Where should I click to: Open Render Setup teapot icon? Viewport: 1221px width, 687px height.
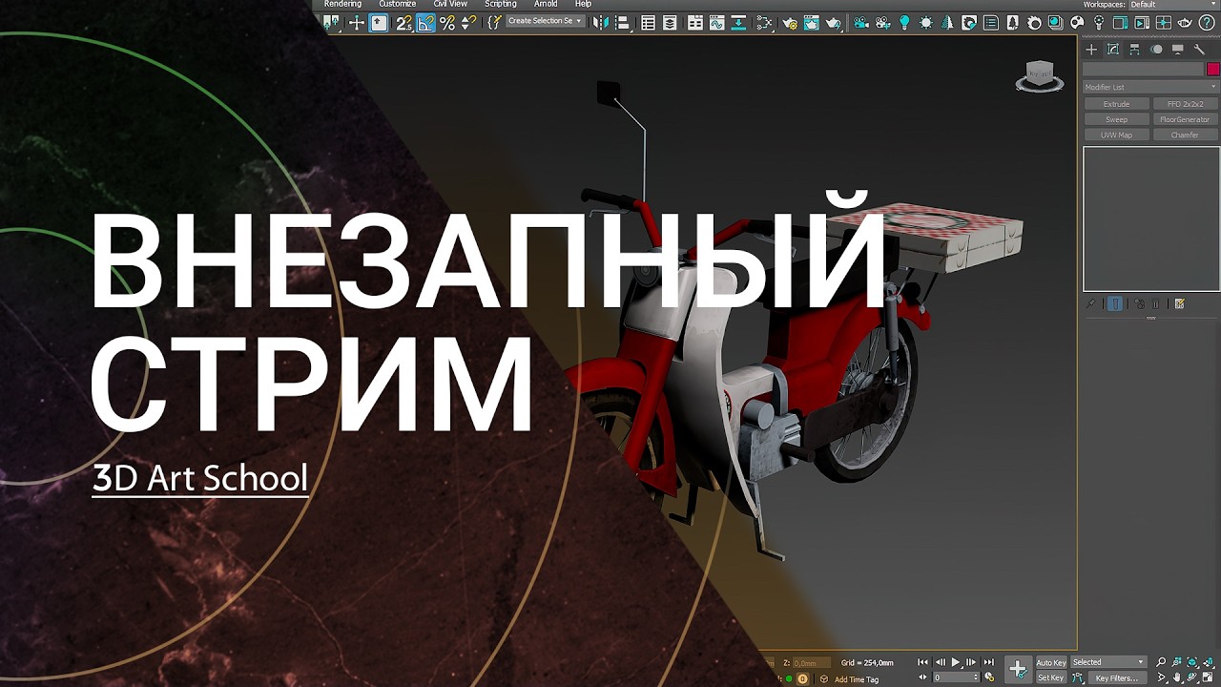coord(790,23)
